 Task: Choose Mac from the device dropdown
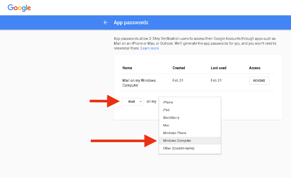(x=166, y=125)
